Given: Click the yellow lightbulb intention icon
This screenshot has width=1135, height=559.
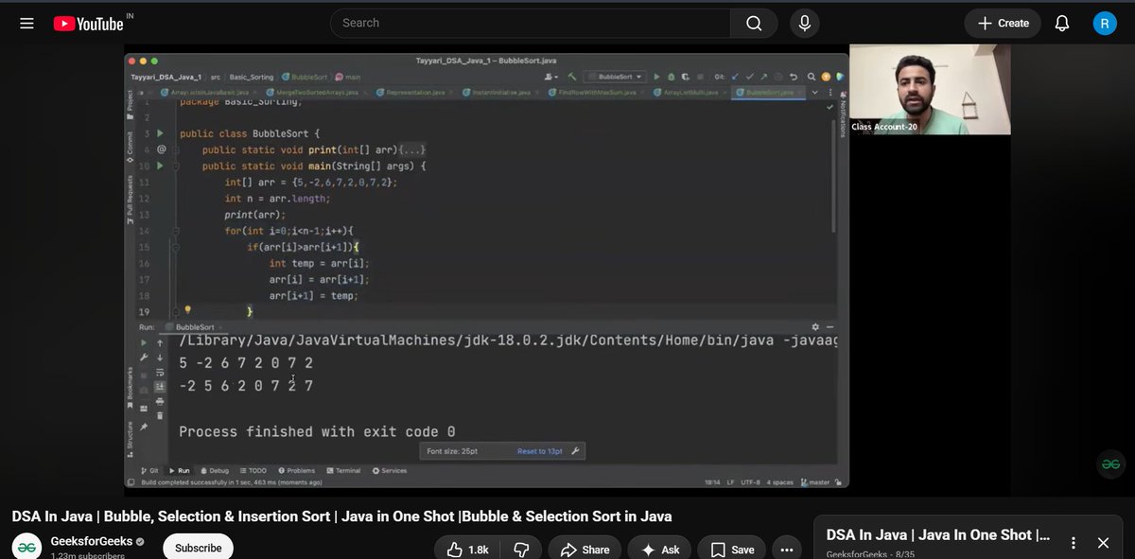Looking at the screenshot, I should click(187, 310).
